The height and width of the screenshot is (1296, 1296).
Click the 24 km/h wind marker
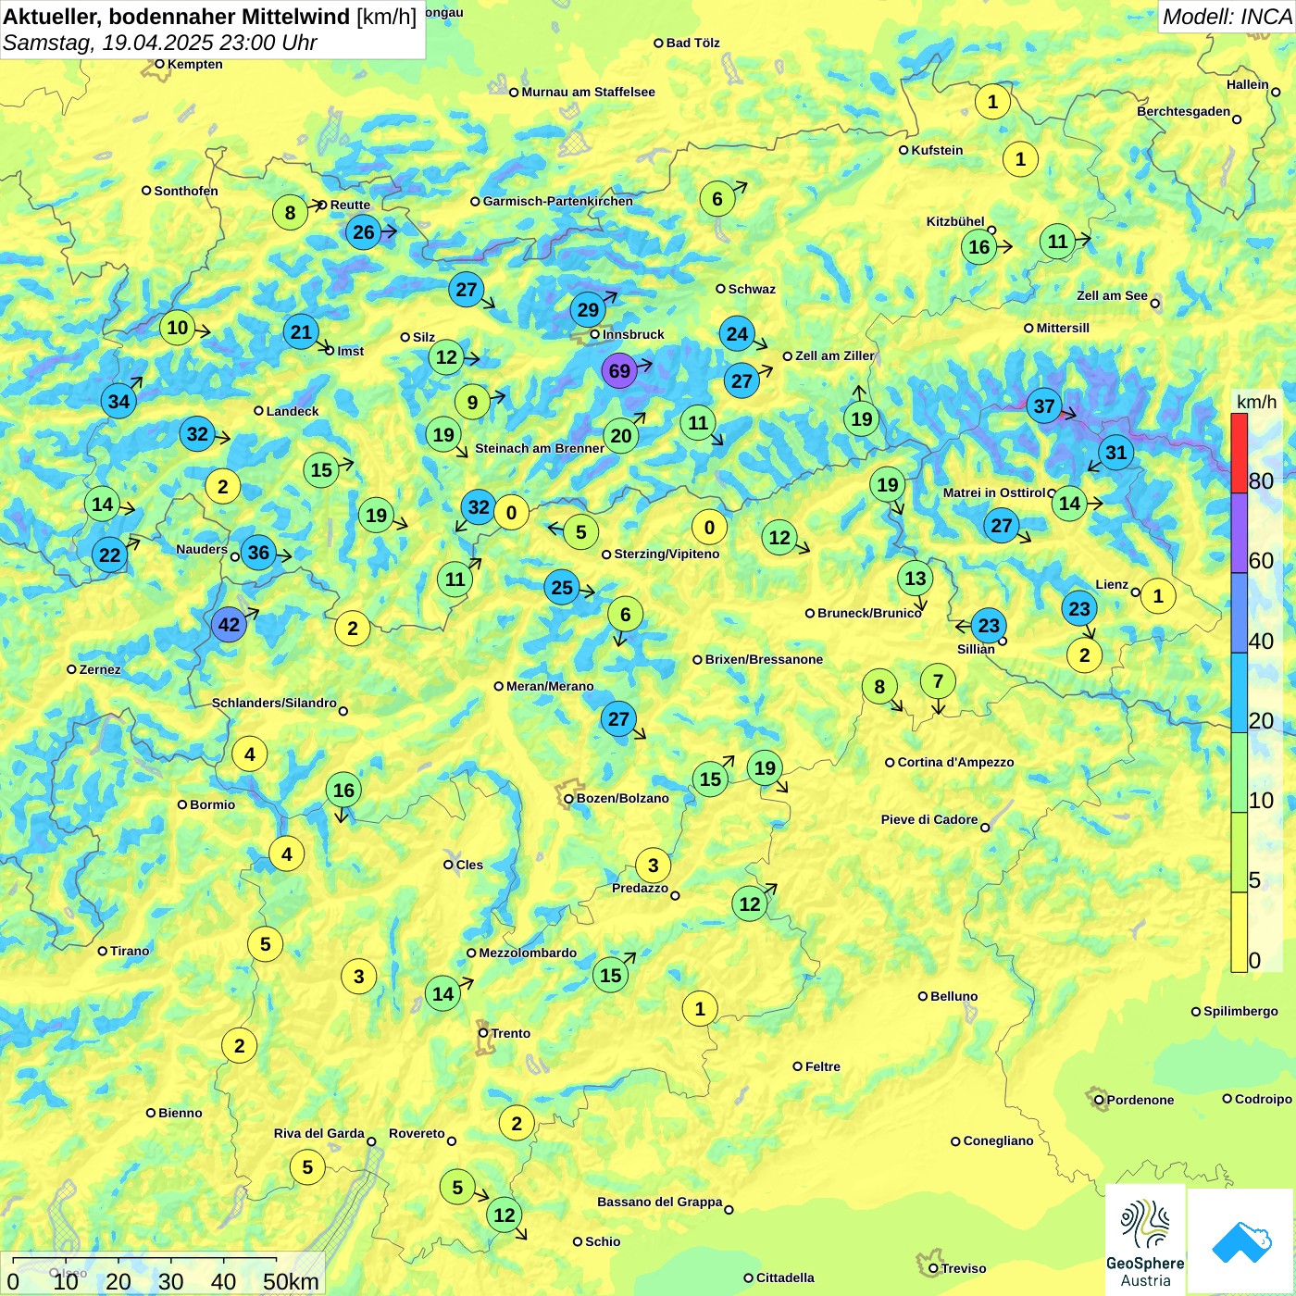click(737, 334)
